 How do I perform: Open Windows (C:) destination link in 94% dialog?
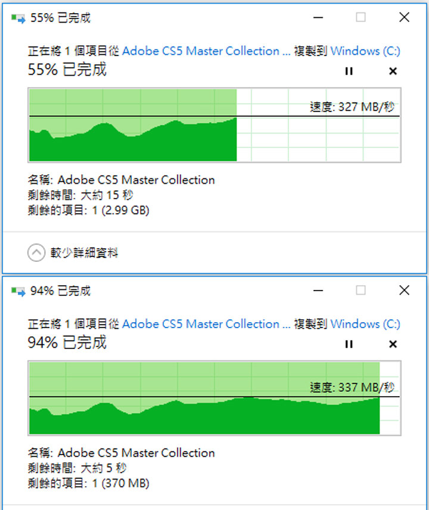365,324
